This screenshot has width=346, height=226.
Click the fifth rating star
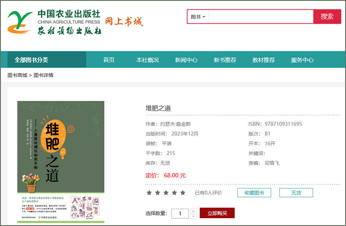(x=183, y=193)
